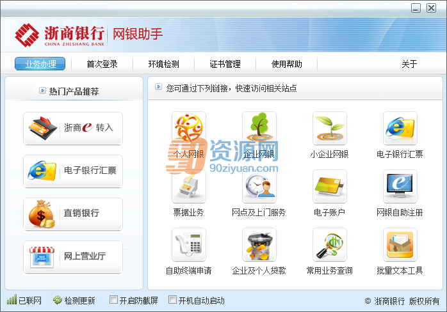Open 网银自助注册 monitor icon
This screenshot has height=312, width=447.
click(400, 186)
